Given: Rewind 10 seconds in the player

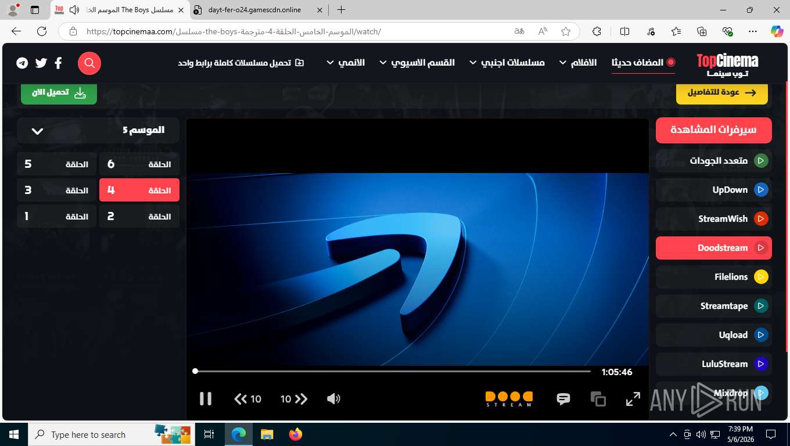Looking at the screenshot, I should coord(247,399).
